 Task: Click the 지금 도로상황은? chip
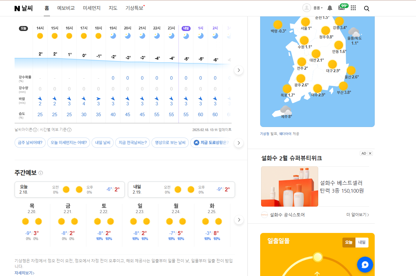click(x=211, y=143)
